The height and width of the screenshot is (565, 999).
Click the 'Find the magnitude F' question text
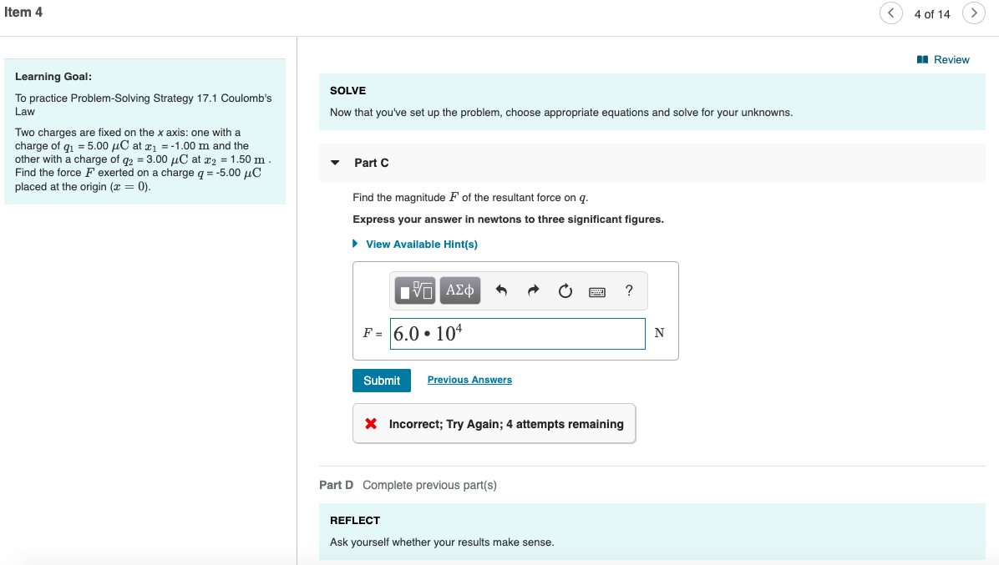[x=470, y=198]
